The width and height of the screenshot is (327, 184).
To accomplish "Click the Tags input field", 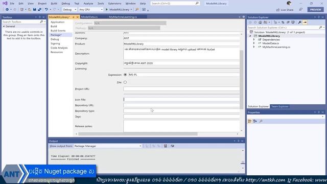I will click(x=181, y=117).
